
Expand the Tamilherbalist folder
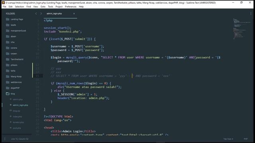point(15,59)
